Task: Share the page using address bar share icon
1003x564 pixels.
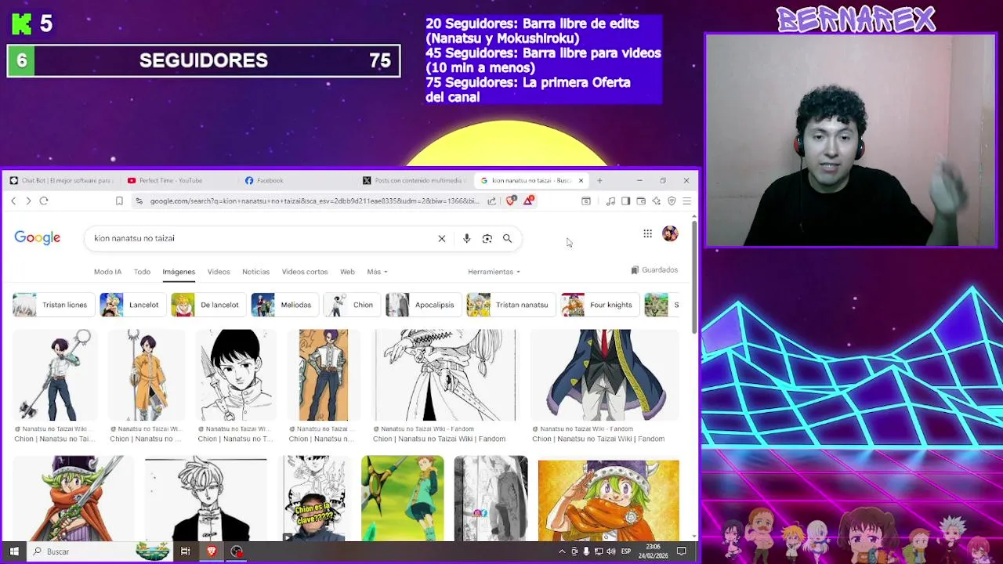Action: 491,201
